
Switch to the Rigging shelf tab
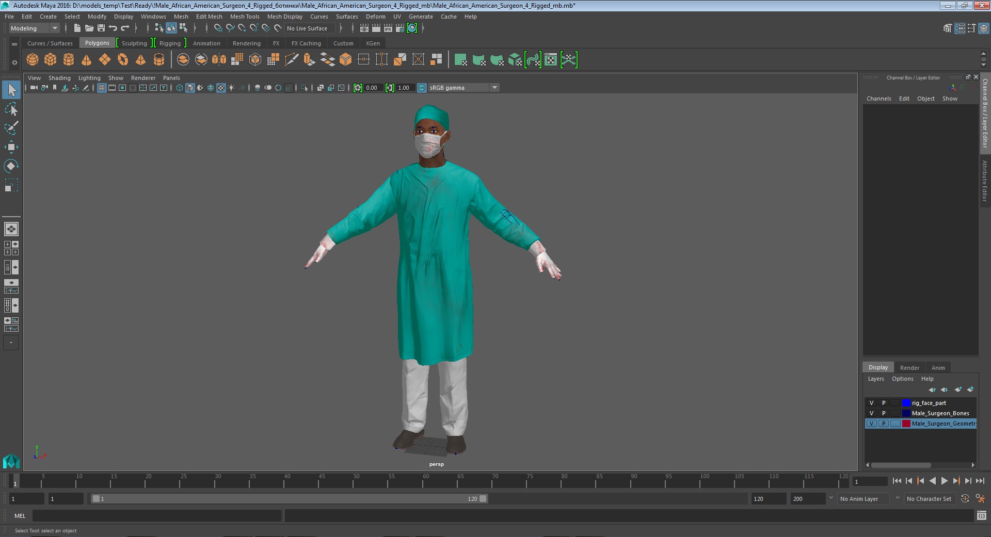pos(170,43)
